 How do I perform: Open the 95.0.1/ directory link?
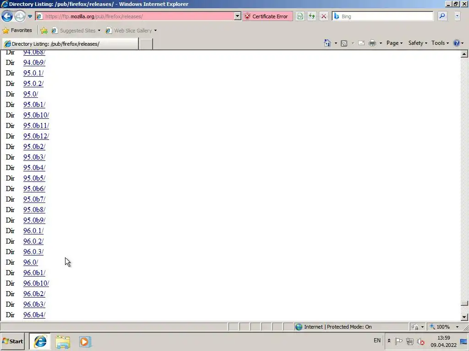[33, 73]
